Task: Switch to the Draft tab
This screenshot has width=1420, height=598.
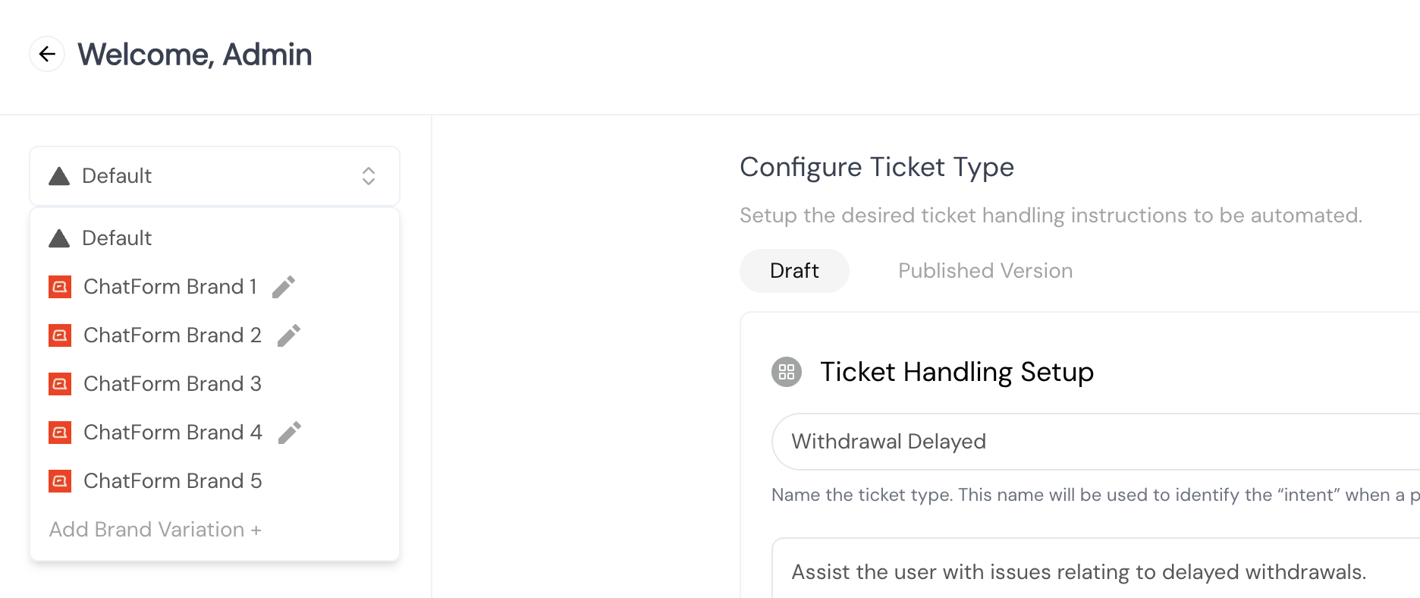Action: 794,271
